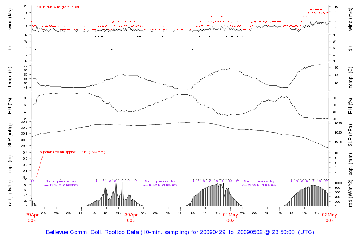Click the right 'SLP (hPa)' axis label

(351, 135)
